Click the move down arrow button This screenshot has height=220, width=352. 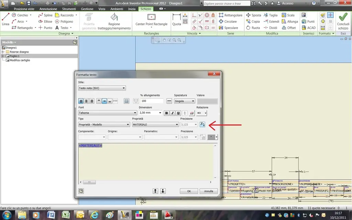(x=163, y=191)
